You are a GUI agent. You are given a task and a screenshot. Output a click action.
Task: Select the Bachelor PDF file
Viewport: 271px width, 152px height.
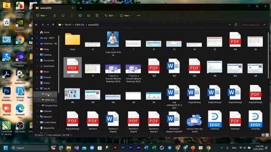pyautogui.click(x=93, y=121)
